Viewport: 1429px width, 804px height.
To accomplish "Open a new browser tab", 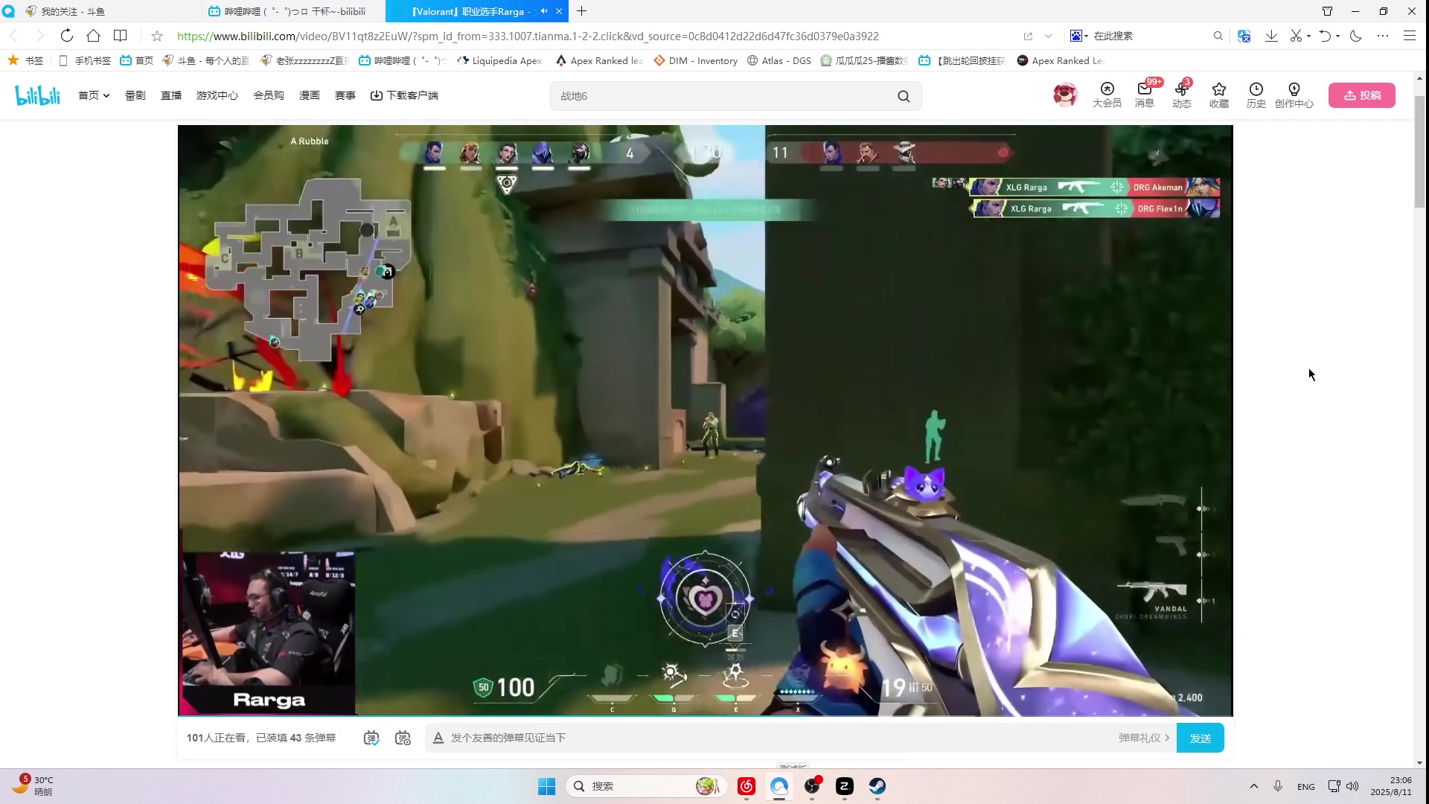I will tap(582, 11).
